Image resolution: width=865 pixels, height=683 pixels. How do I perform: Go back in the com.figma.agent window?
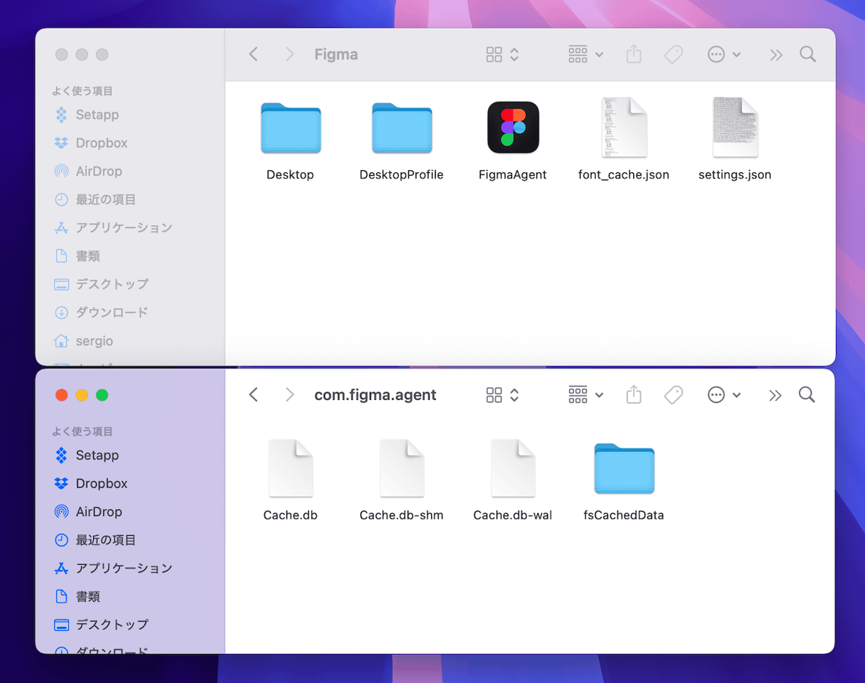pyautogui.click(x=253, y=395)
